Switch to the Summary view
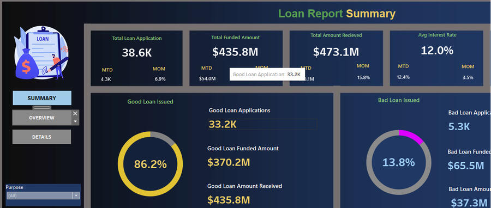491x208 pixels. click(42, 98)
